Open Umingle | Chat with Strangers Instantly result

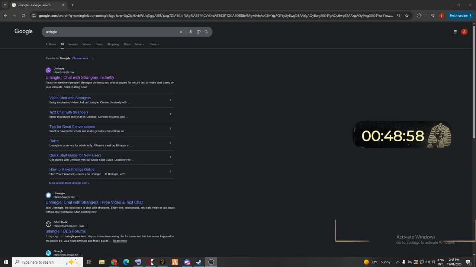click(x=80, y=78)
